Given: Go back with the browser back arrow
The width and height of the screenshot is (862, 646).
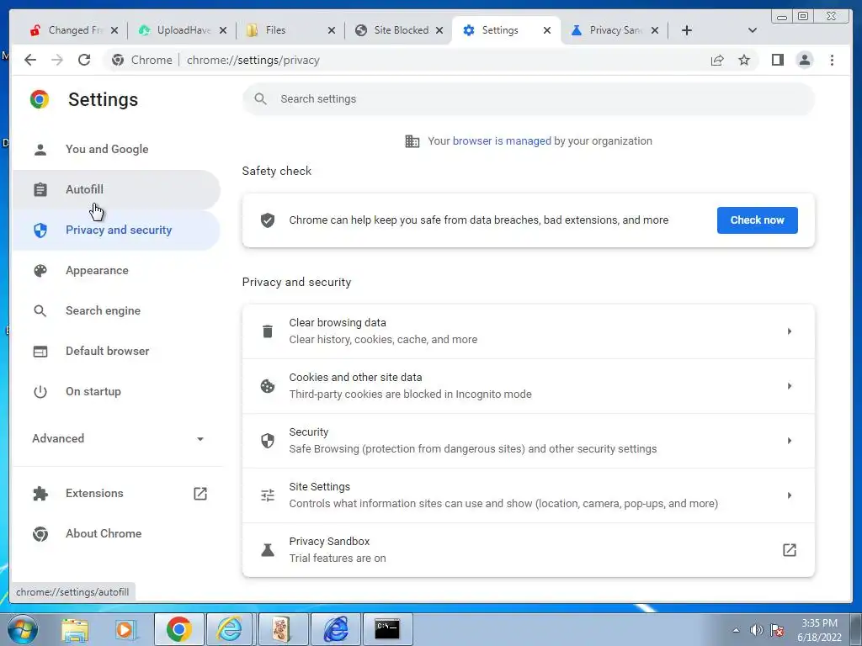Looking at the screenshot, I should pos(30,60).
